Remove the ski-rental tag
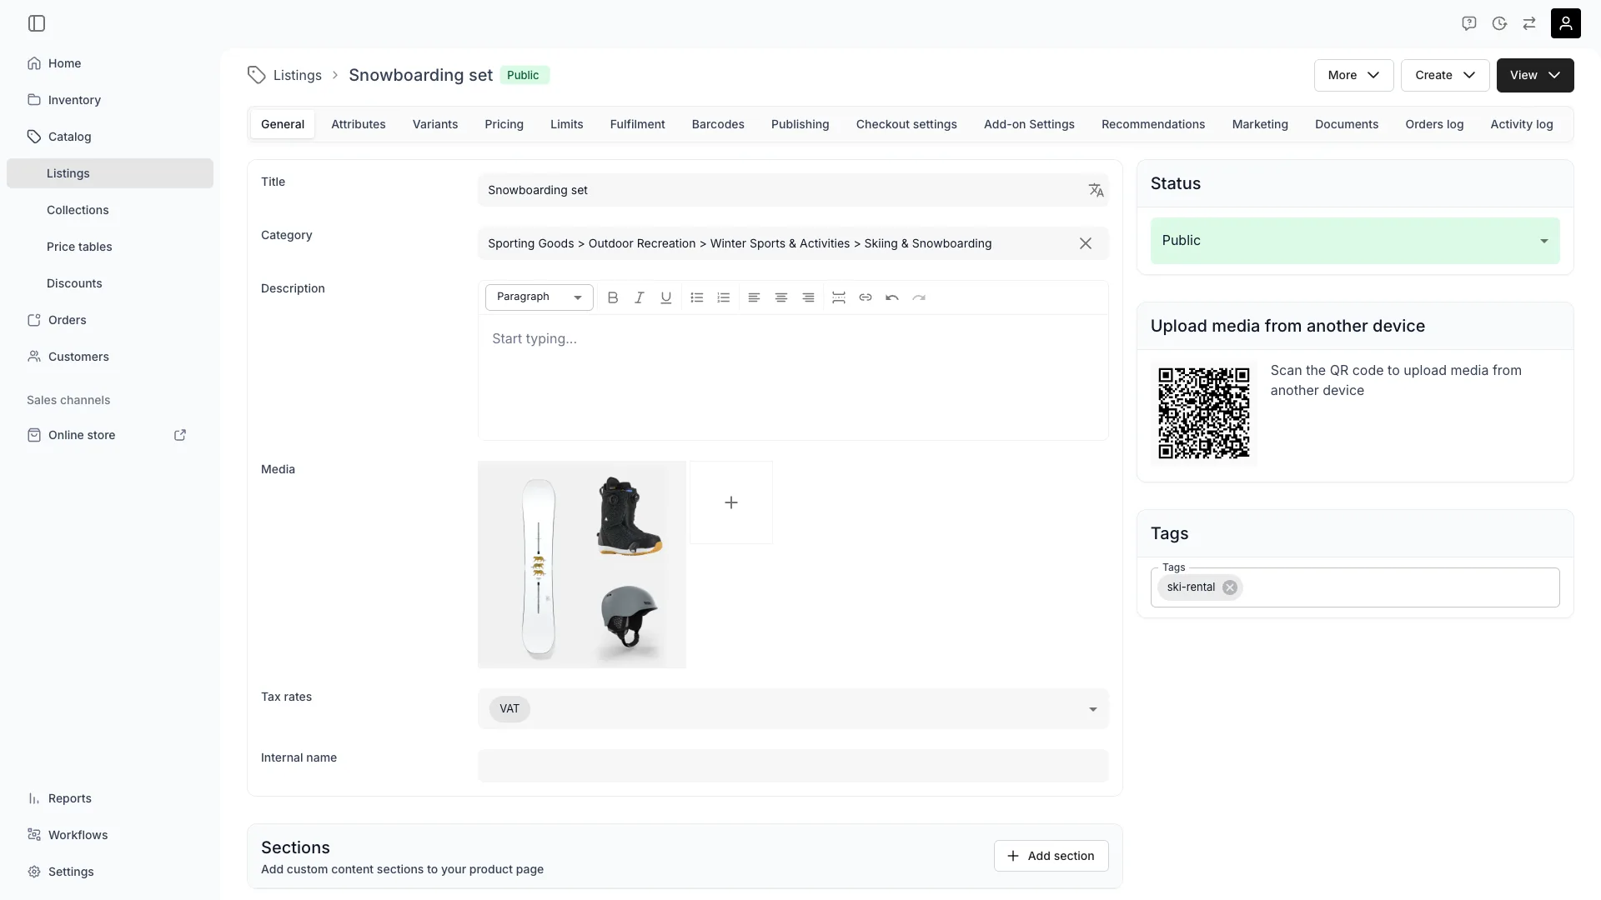The height and width of the screenshot is (900, 1601). tap(1230, 587)
